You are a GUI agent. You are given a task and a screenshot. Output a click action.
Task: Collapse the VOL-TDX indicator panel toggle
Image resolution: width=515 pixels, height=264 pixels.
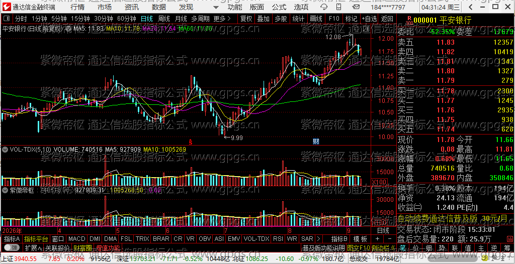pos(5,150)
